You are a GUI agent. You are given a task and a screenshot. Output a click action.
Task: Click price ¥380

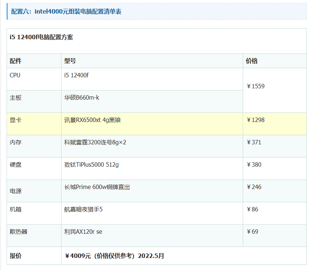coord(254,164)
